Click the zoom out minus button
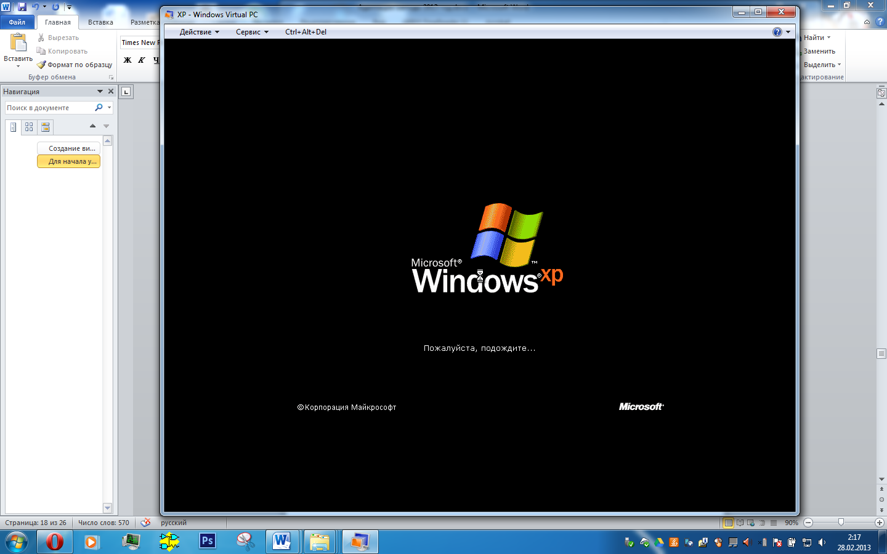Viewport: 887px width, 554px height. [808, 523]
